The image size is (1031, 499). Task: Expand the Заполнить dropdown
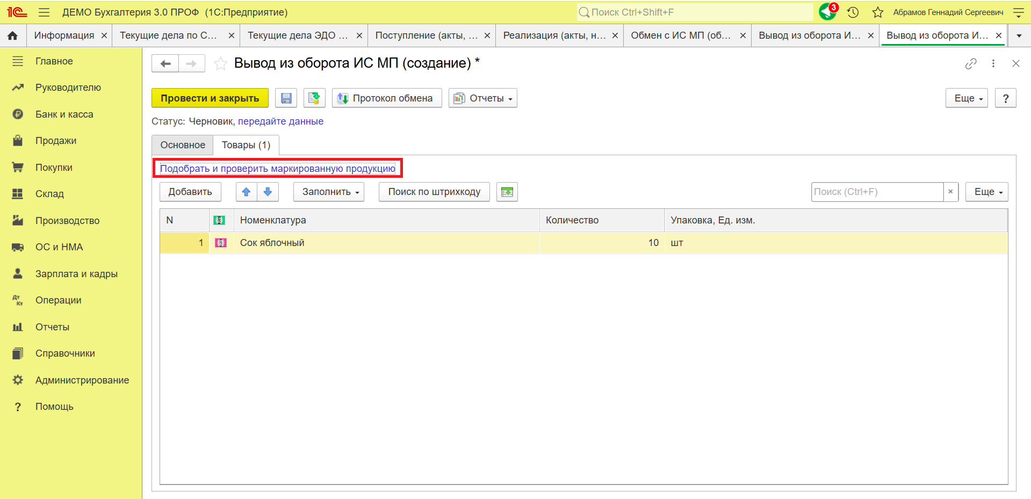pyautogui.click(x=329, y=192)
